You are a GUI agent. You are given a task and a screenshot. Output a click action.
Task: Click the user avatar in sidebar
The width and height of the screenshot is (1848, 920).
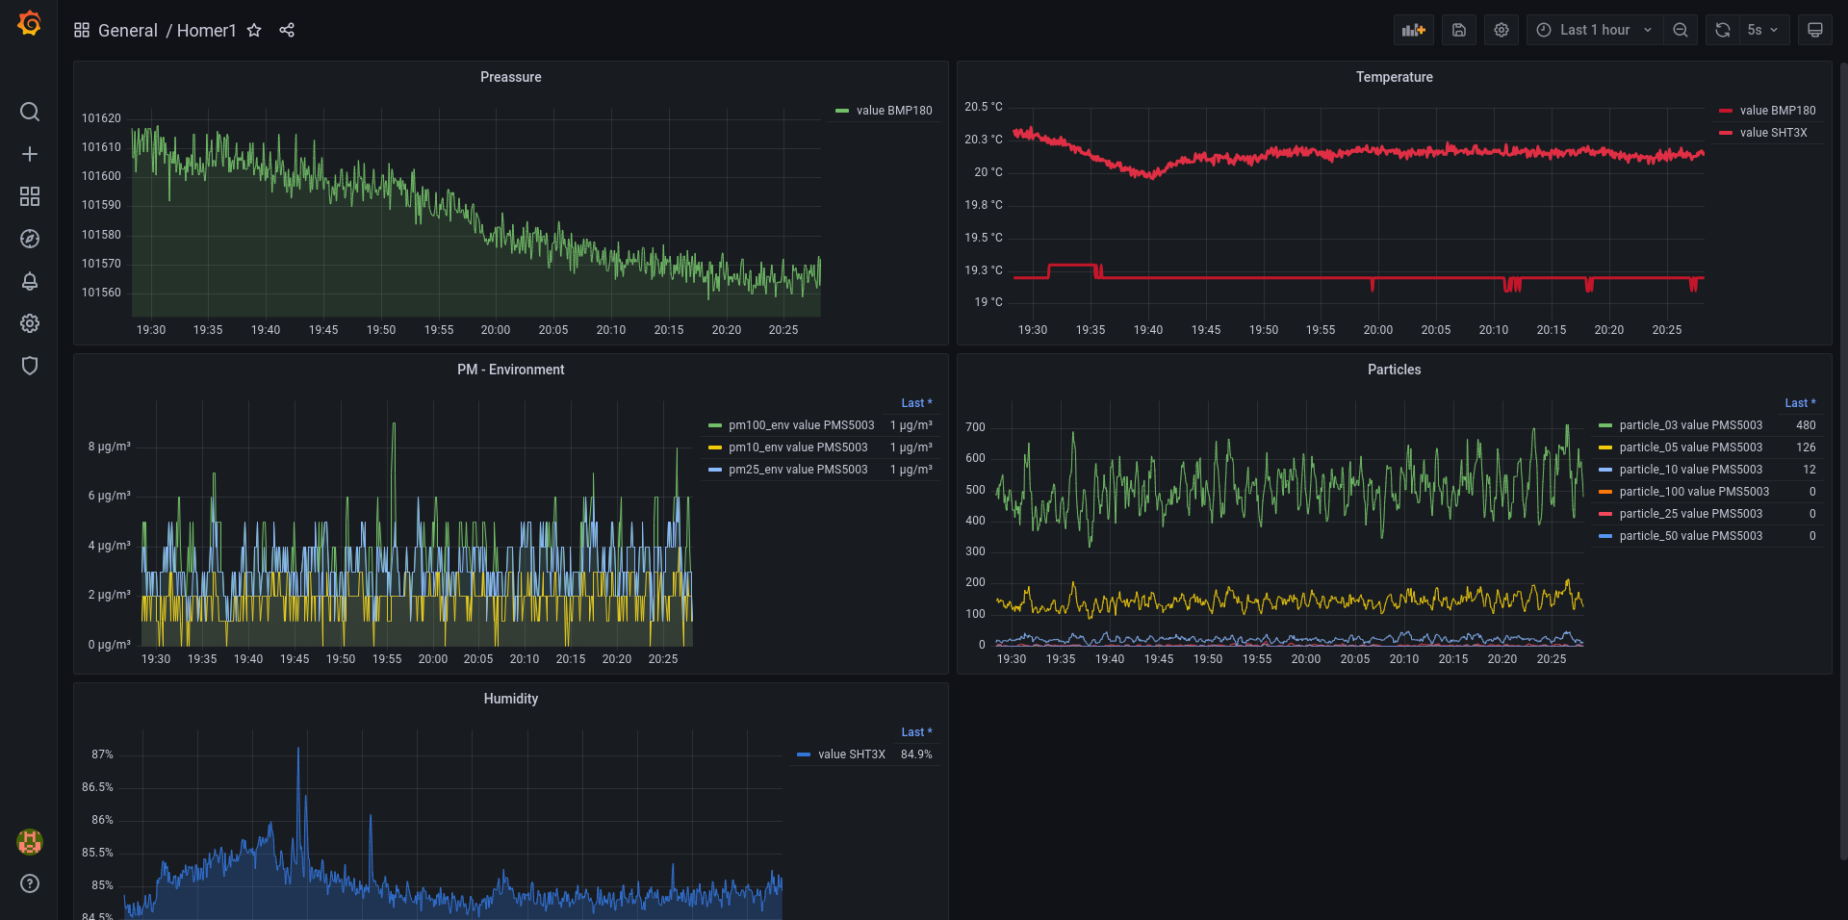click(x=30, y=842)
